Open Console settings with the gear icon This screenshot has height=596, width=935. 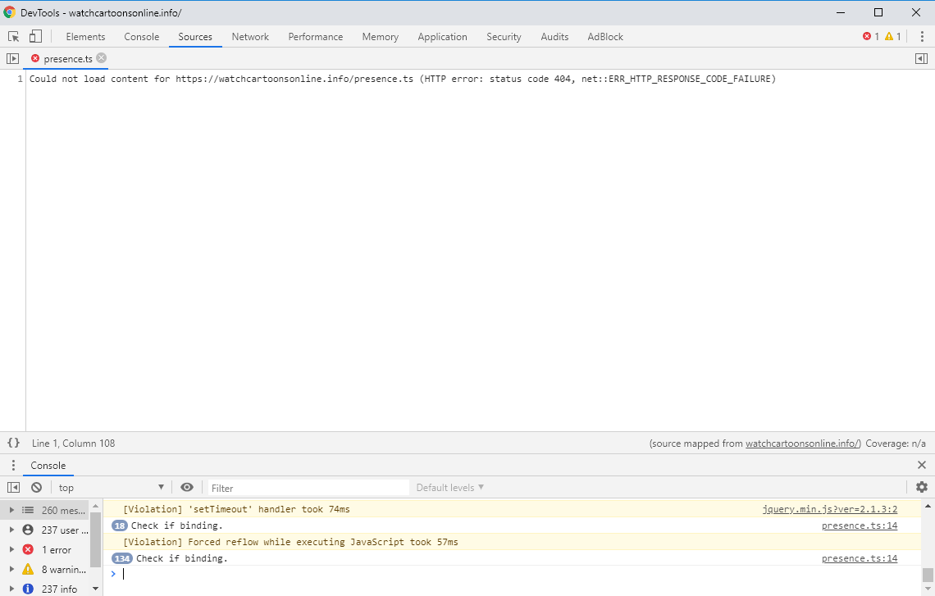click(922, 487)
